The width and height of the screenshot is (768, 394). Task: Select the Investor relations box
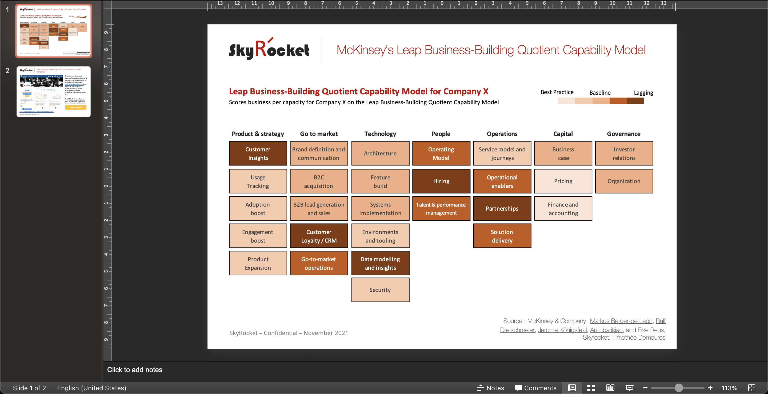(x=624, y=153)
